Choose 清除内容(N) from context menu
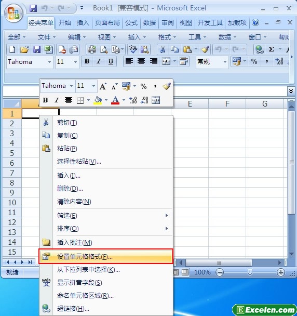Screen dimensions: 297x316 pos(106,201)
